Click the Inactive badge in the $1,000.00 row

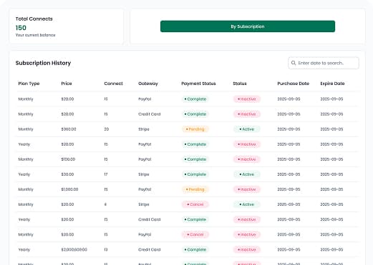(x=247, y=189)
